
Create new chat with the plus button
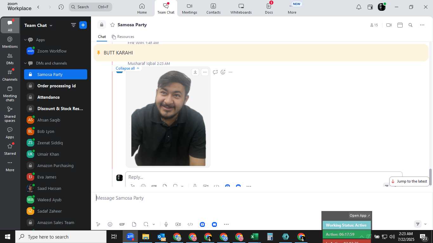(x=83, y=25)
